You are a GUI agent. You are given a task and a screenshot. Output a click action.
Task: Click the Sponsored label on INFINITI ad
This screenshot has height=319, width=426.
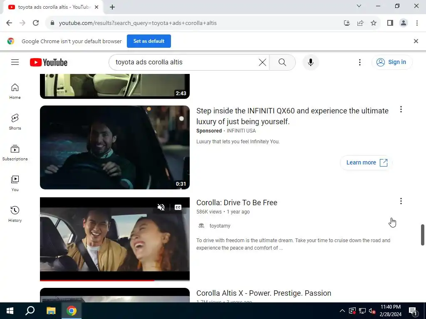[x=209, y=131]
